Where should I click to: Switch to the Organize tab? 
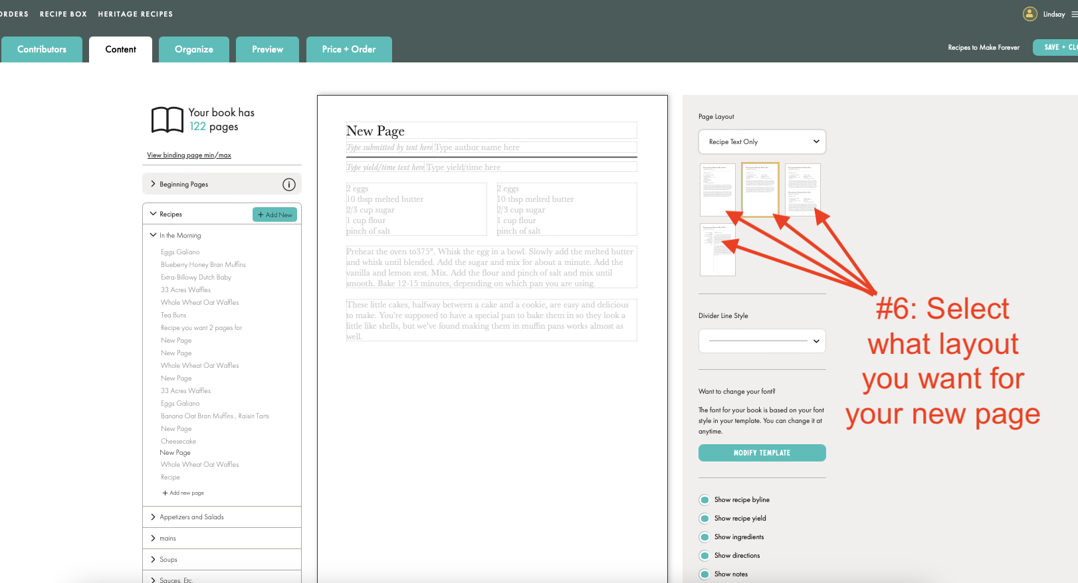point(194,50)
